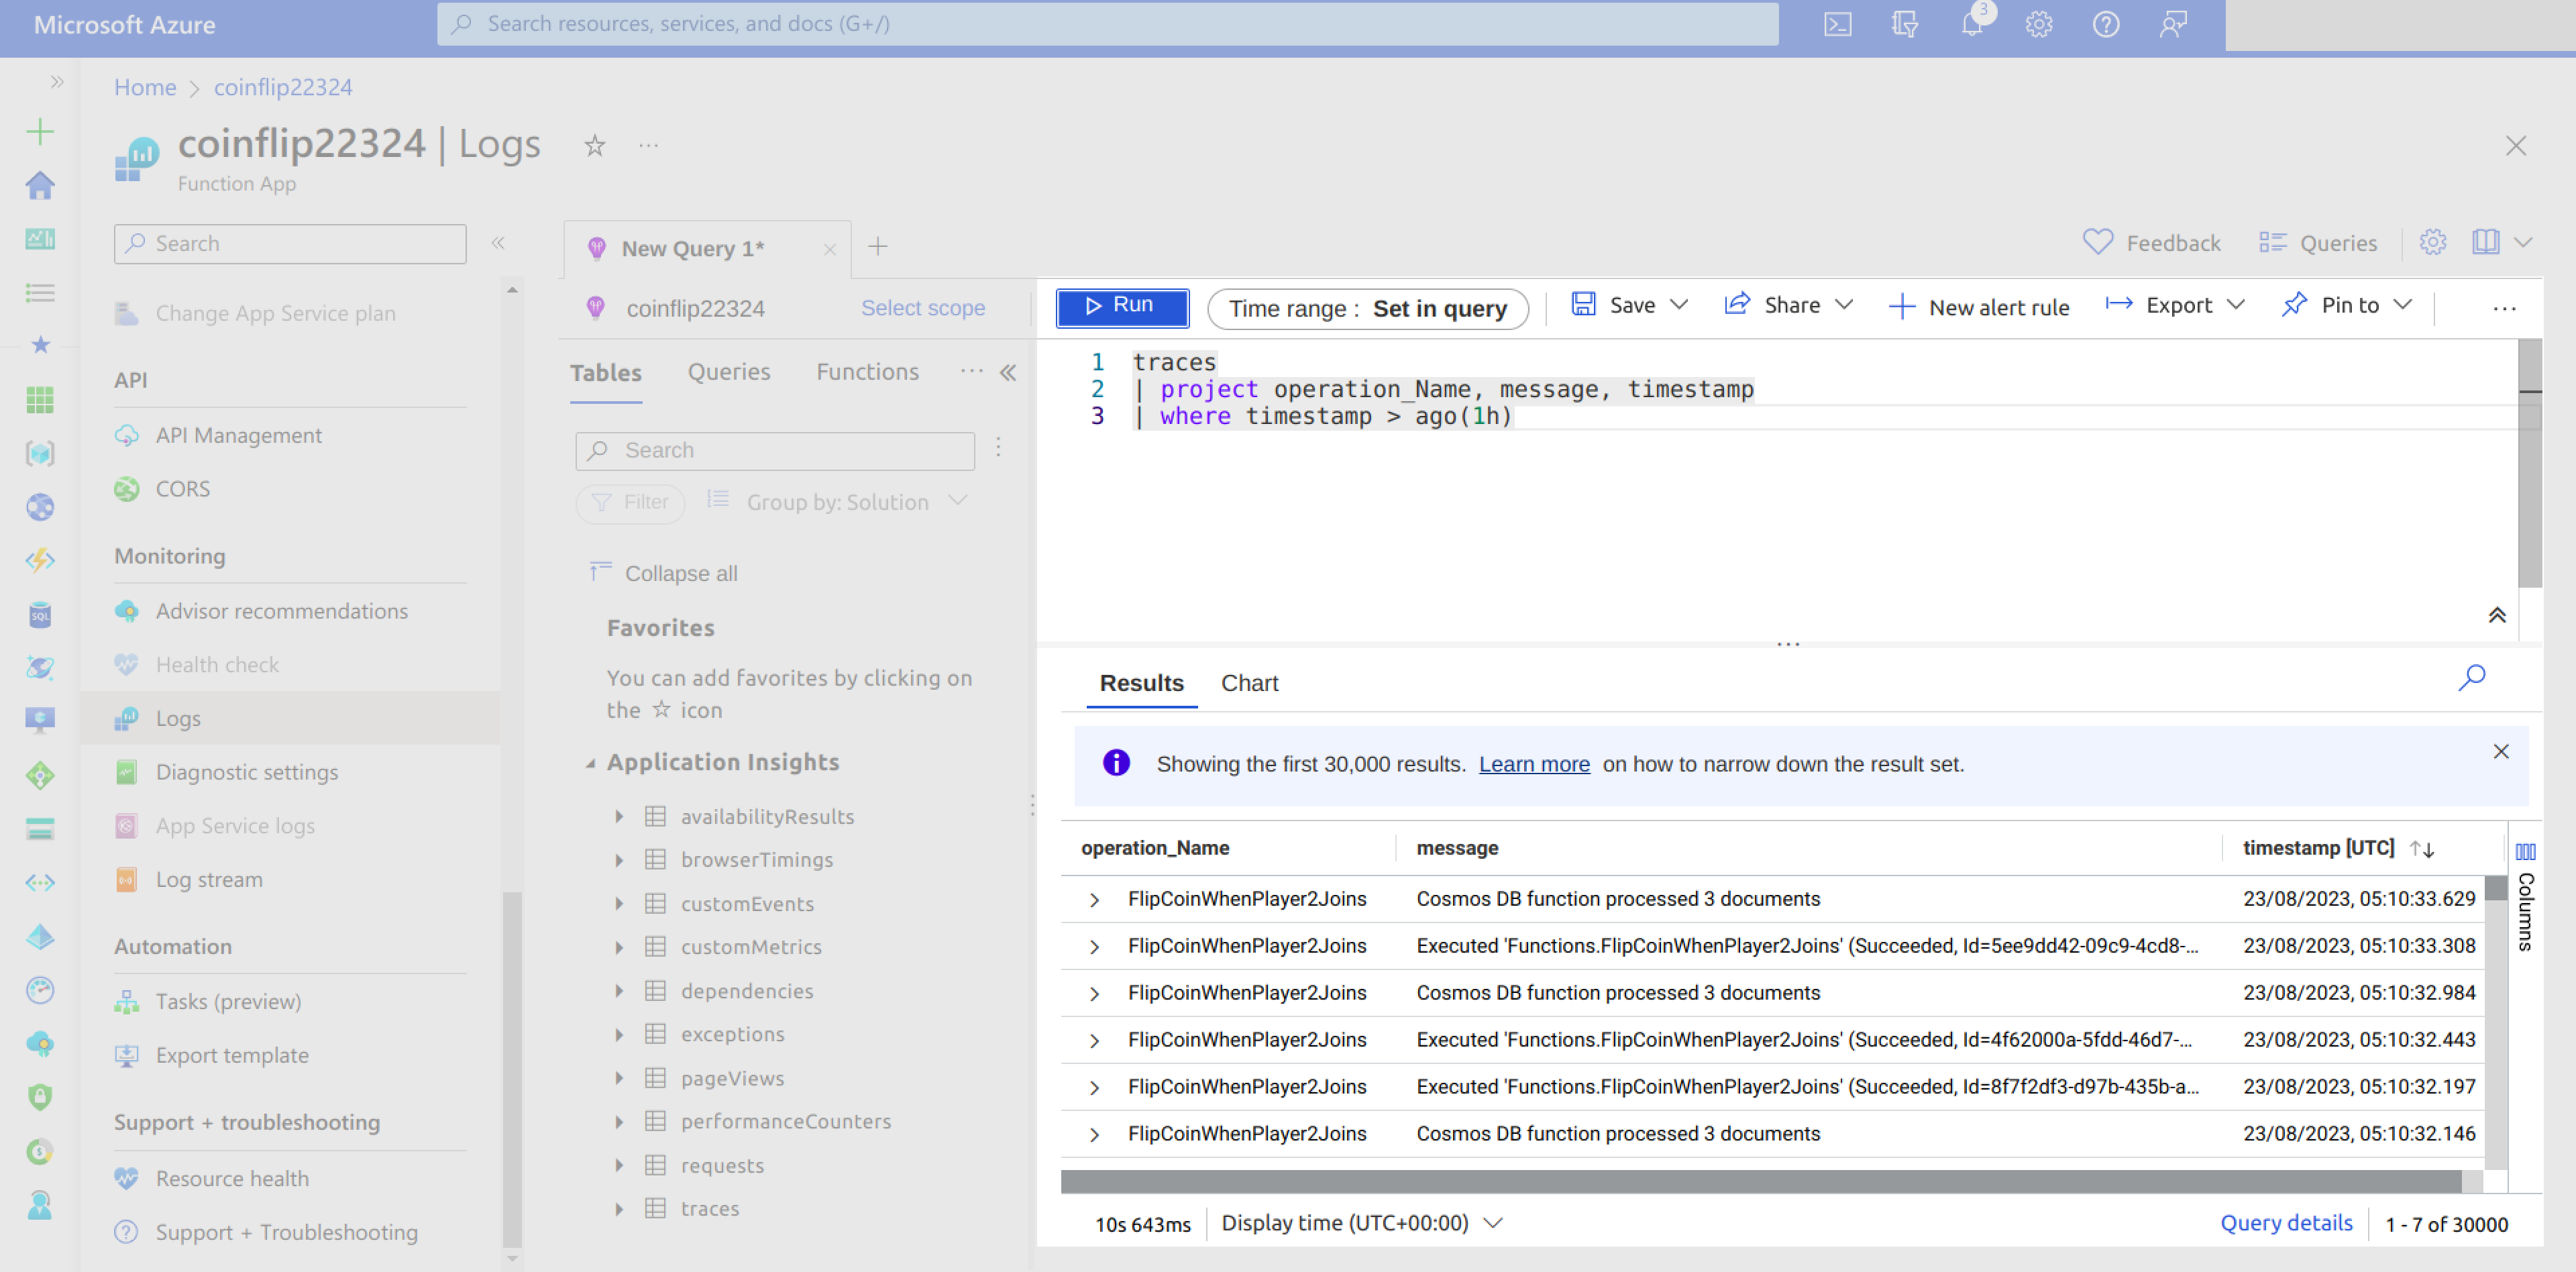Favorite the coinflip22324 Logs page star

pos(595,146)
